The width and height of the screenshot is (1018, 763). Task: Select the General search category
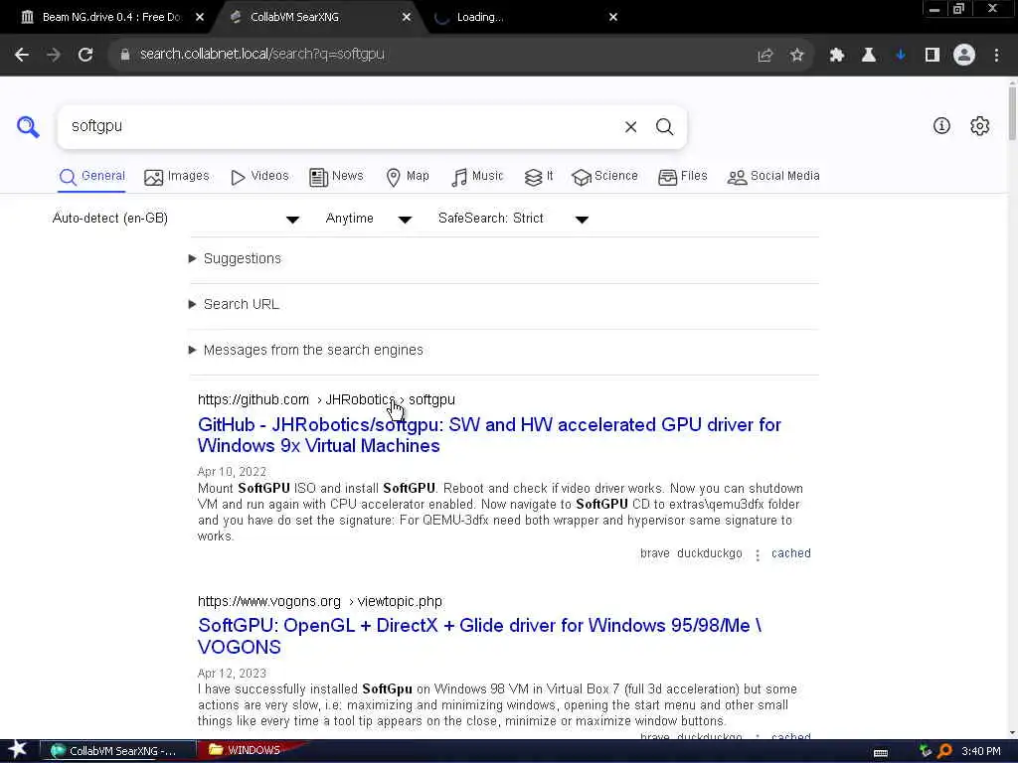(91, 177)
